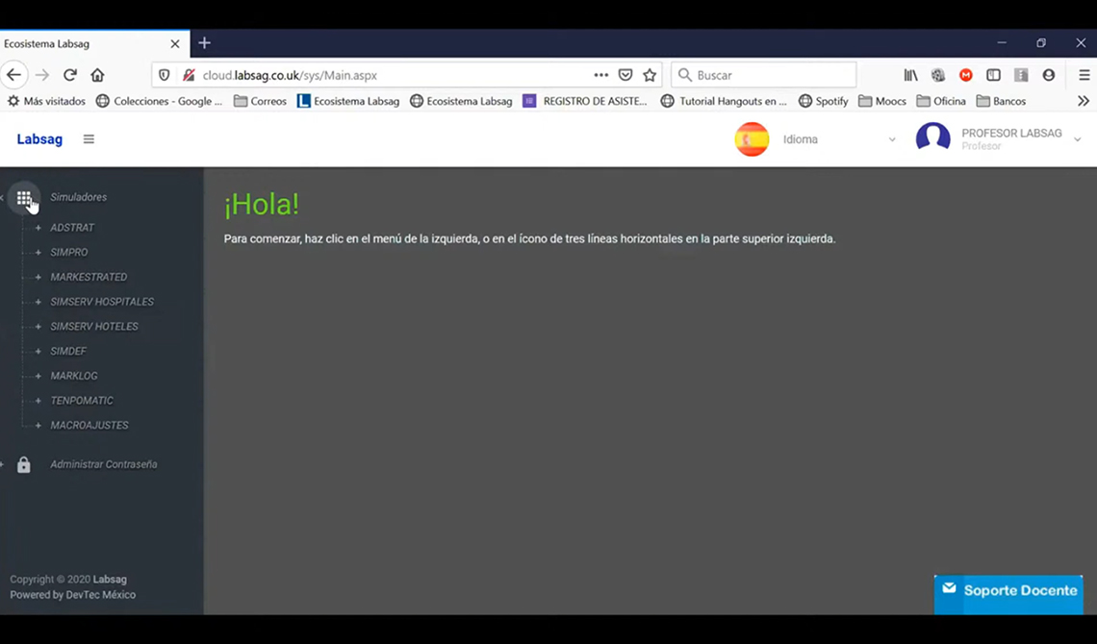Click the Soporte Docente button
Viewport: 1097px width, 644px height.
(1008, 594)
